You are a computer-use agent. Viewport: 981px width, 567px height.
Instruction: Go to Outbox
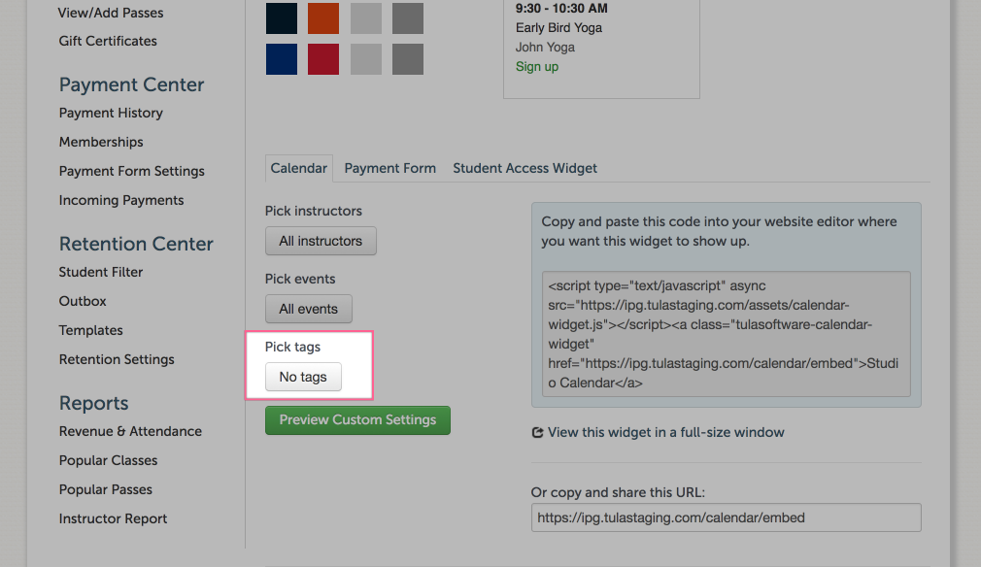pyautogui.click(x=83, y=301)
